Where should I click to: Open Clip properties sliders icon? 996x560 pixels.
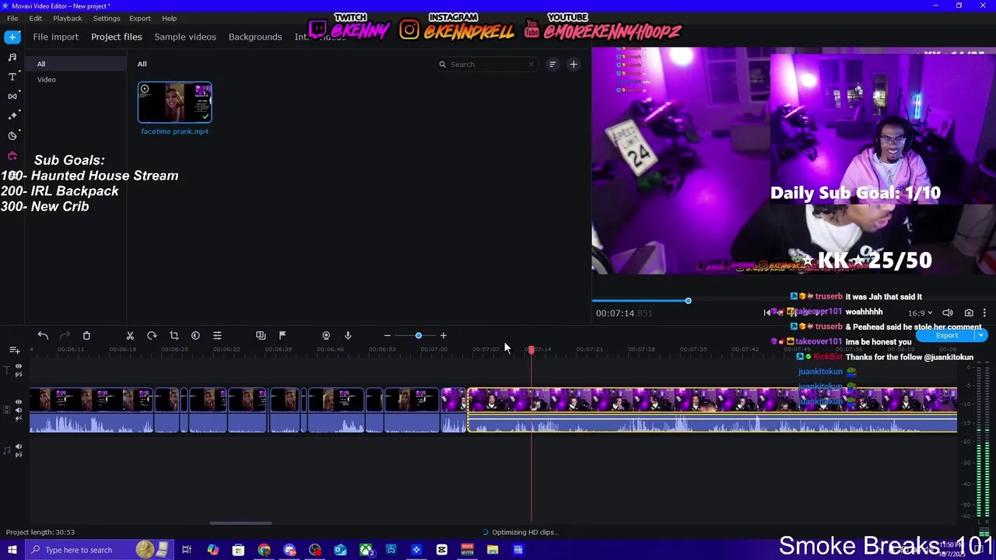point(217,335)
